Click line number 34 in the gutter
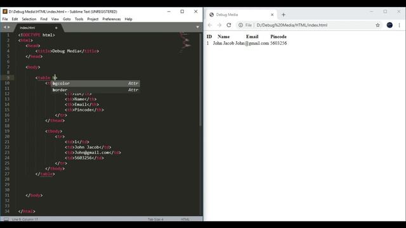 (7, 211)
